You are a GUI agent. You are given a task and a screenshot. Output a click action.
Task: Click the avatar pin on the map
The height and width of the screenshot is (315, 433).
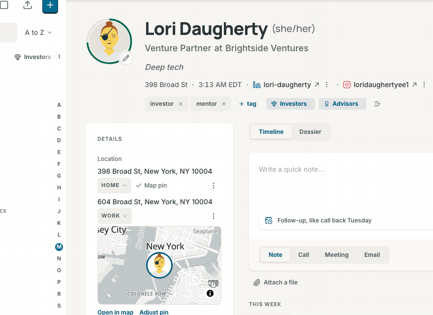[159, 265]
